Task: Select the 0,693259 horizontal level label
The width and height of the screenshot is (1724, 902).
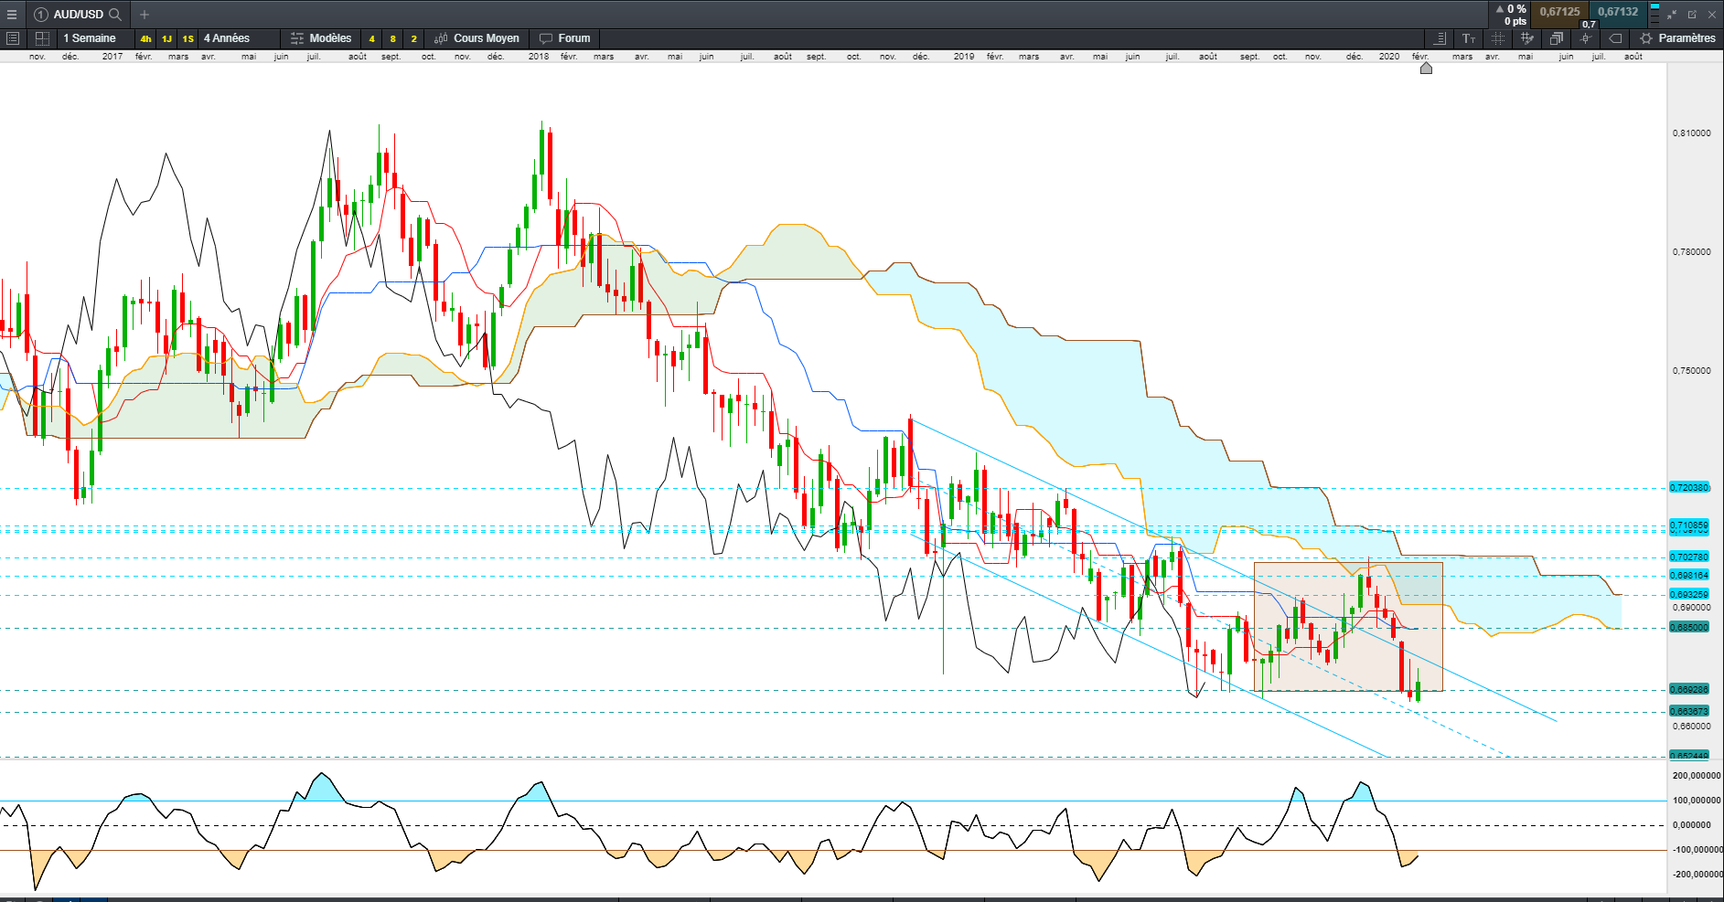Action: [1689, 594]
